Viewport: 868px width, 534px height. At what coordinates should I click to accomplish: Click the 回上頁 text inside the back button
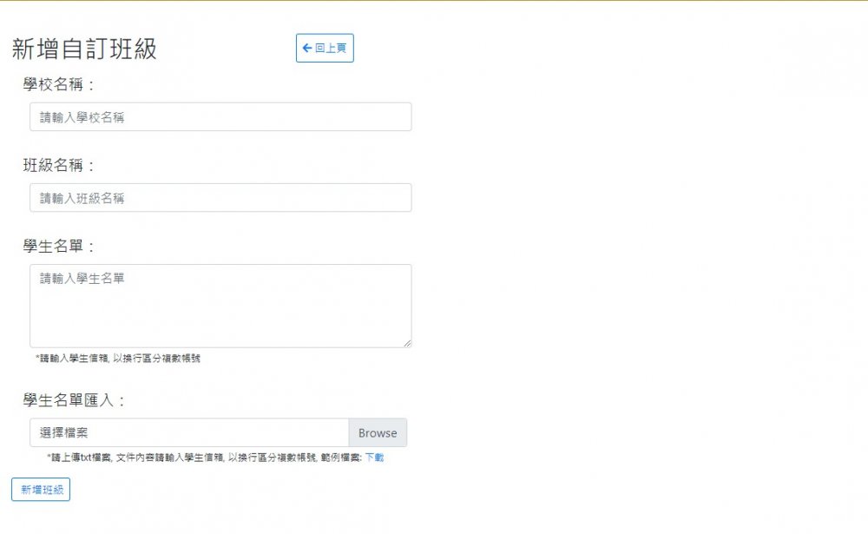(331, 49)
